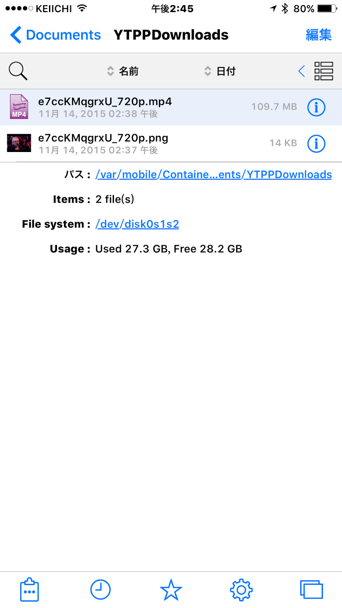Open windows/tabs icon in bottom bar

pyautogui.click(x=312, y=589)
